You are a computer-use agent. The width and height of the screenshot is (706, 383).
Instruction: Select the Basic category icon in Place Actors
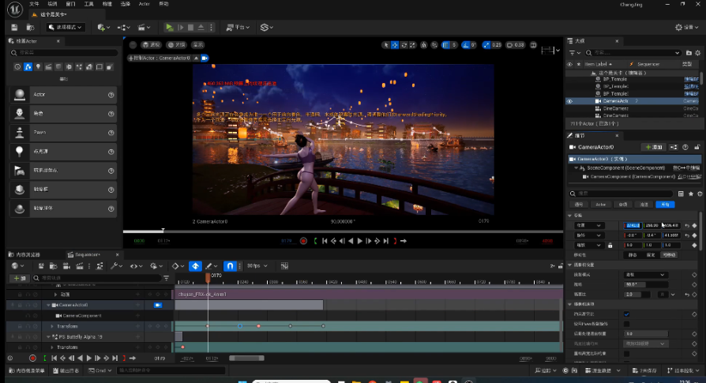[x=28, y=66]
